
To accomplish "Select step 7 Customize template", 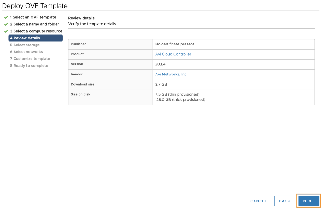I will pyautogui.click(x=30, y=59).
